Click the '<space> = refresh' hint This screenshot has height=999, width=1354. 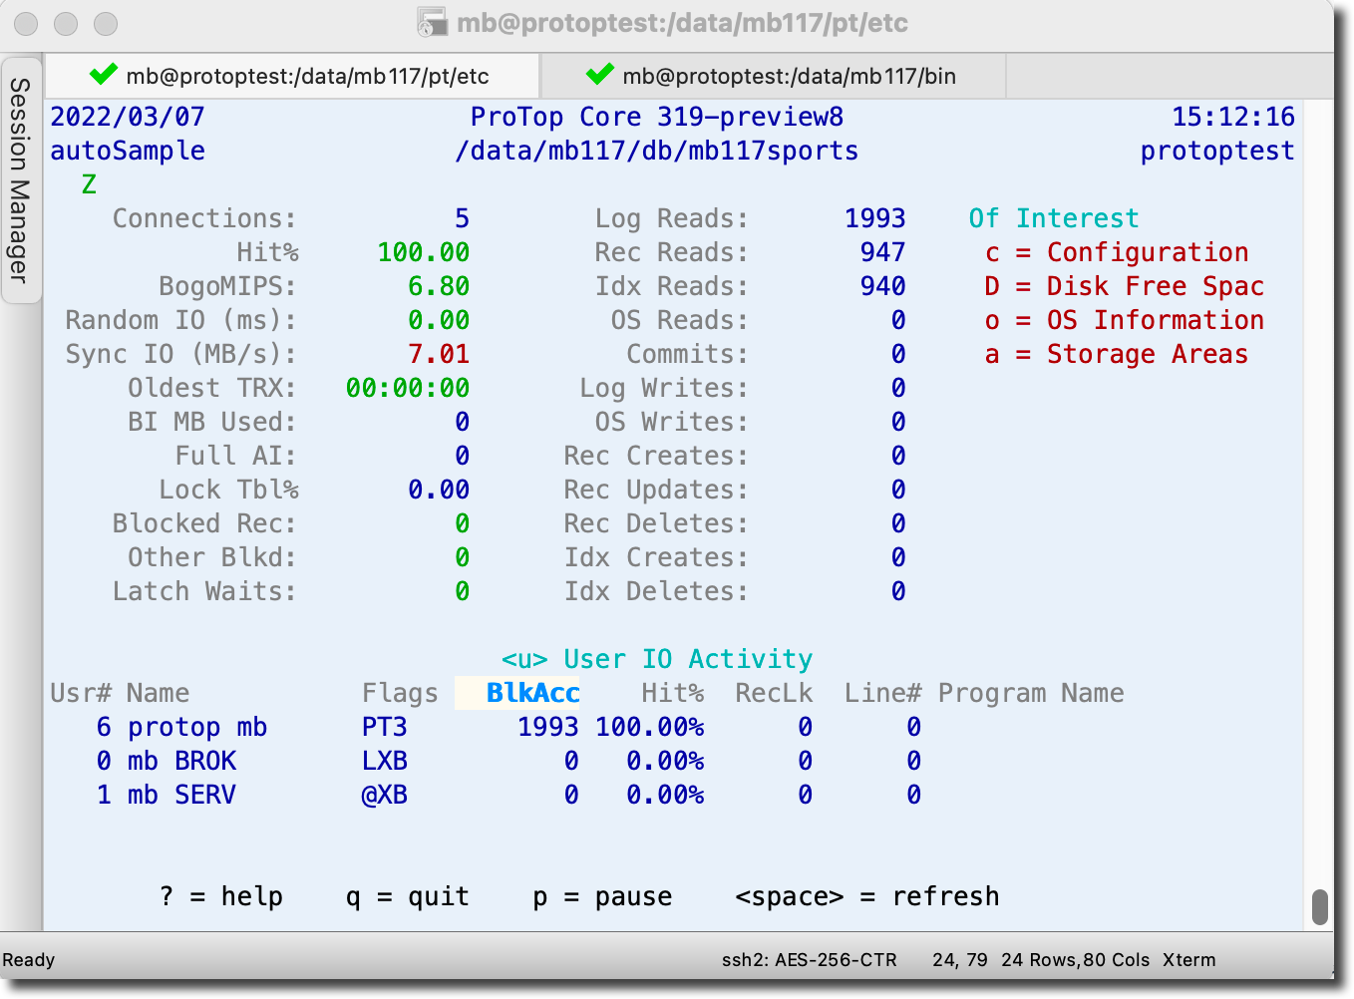click(x=867, y=897)
